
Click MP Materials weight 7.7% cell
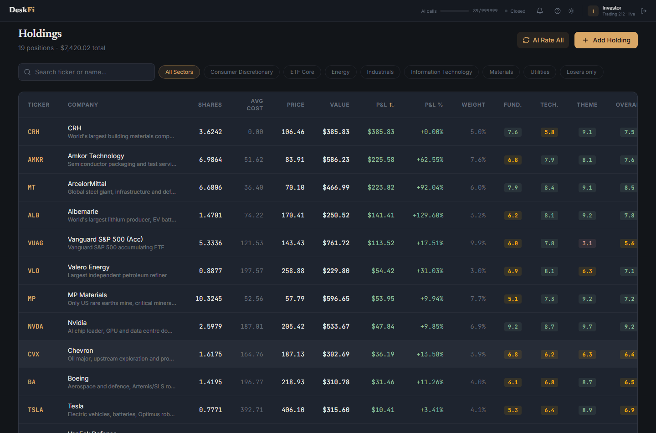[478, 299]
